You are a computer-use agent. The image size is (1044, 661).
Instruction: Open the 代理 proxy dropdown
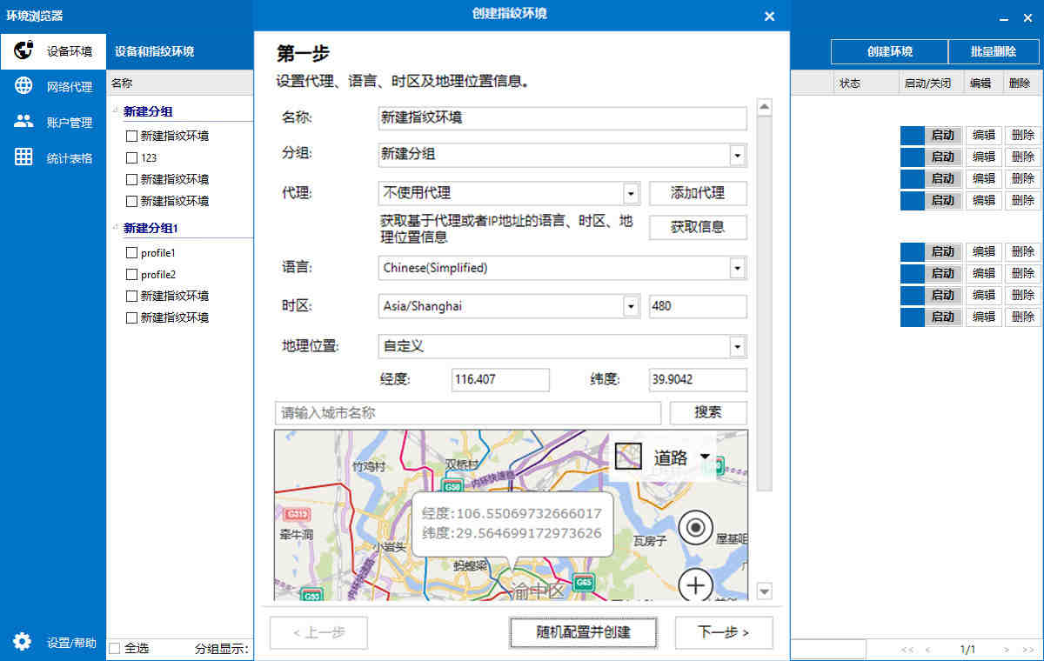pyautogui.click(x=631, y=193)
